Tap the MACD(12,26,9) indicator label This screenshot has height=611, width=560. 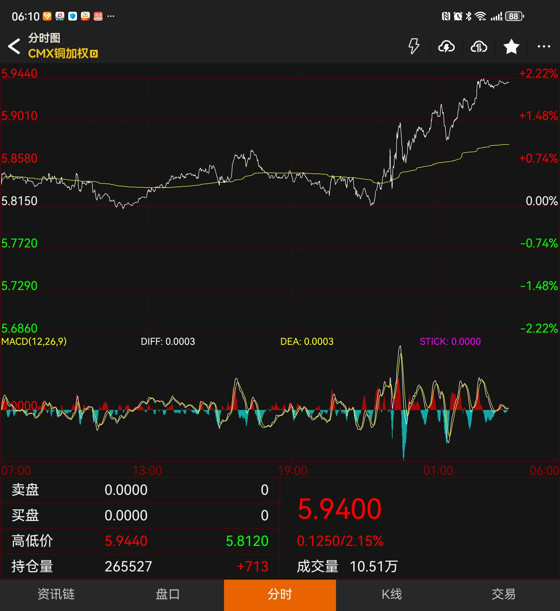tap(34, 342)
